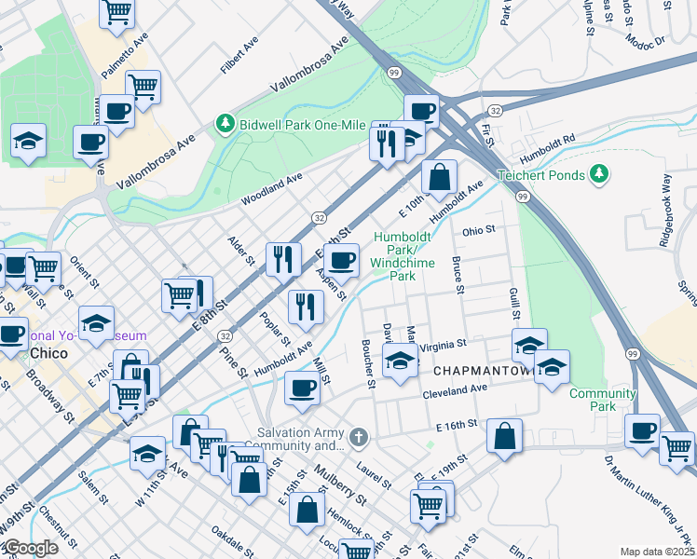Select the school marker above the Yo-Yo Museum label
Screen dimensions: 697x559
pos(96,322)
